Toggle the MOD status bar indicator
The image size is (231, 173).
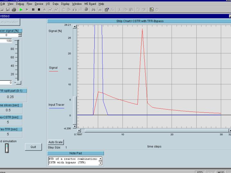click(221, 172)
